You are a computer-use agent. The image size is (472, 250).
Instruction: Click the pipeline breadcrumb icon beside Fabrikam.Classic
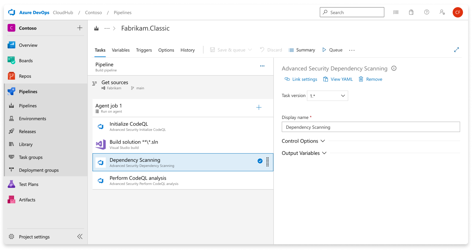click(96, 28)
